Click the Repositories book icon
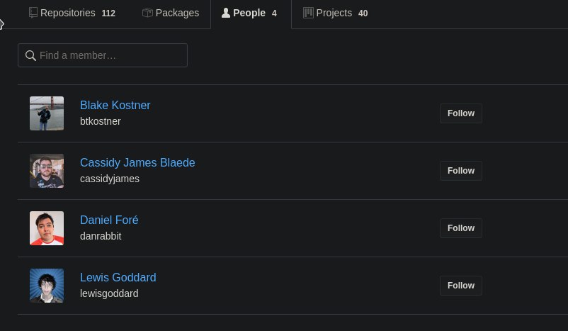568x331 pixels. tap(33, 13)
